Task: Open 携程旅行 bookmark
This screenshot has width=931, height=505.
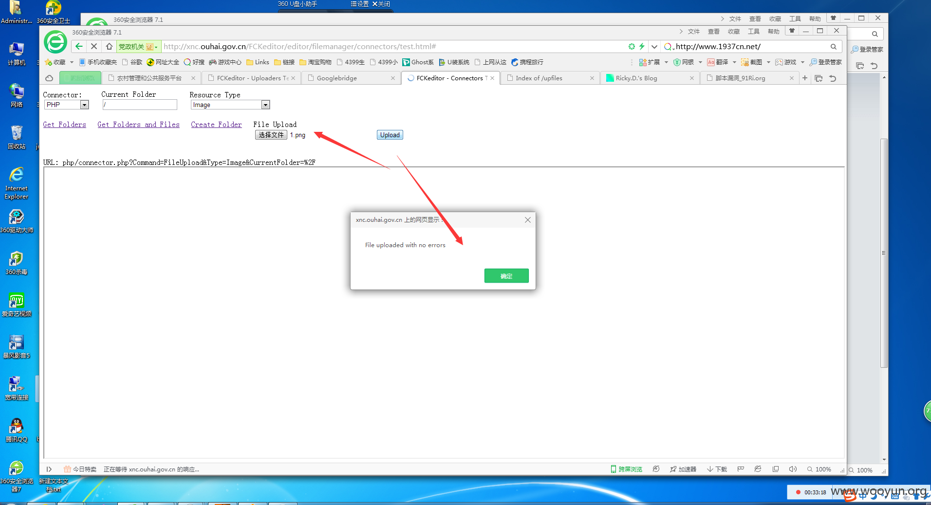Action: coord(527,62)
